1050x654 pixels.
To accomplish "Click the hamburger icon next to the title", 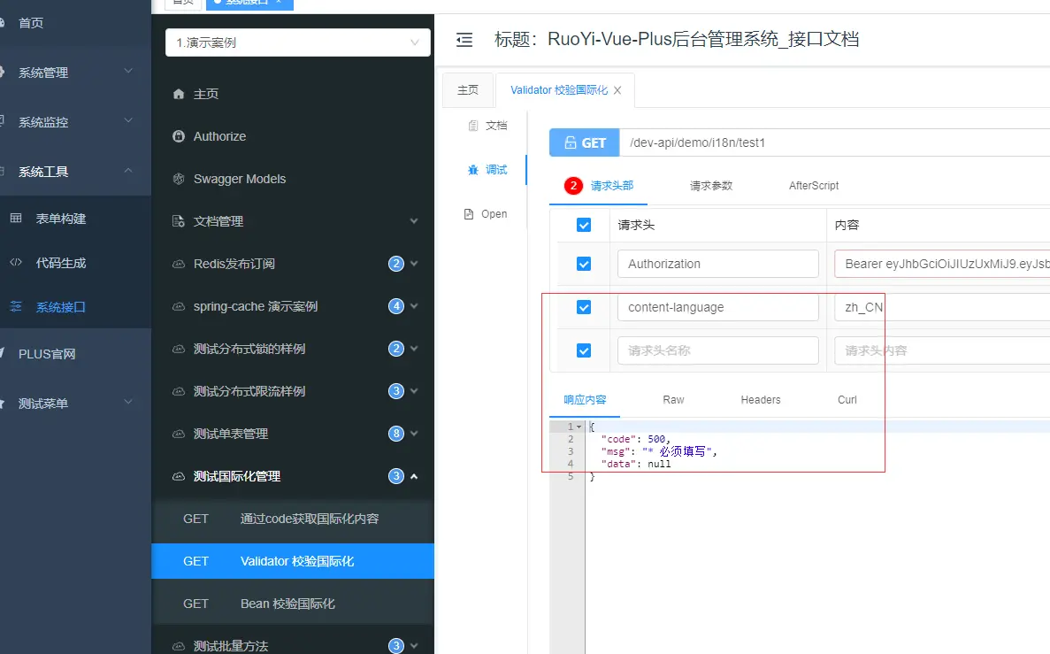I will (x=464, y=39).
